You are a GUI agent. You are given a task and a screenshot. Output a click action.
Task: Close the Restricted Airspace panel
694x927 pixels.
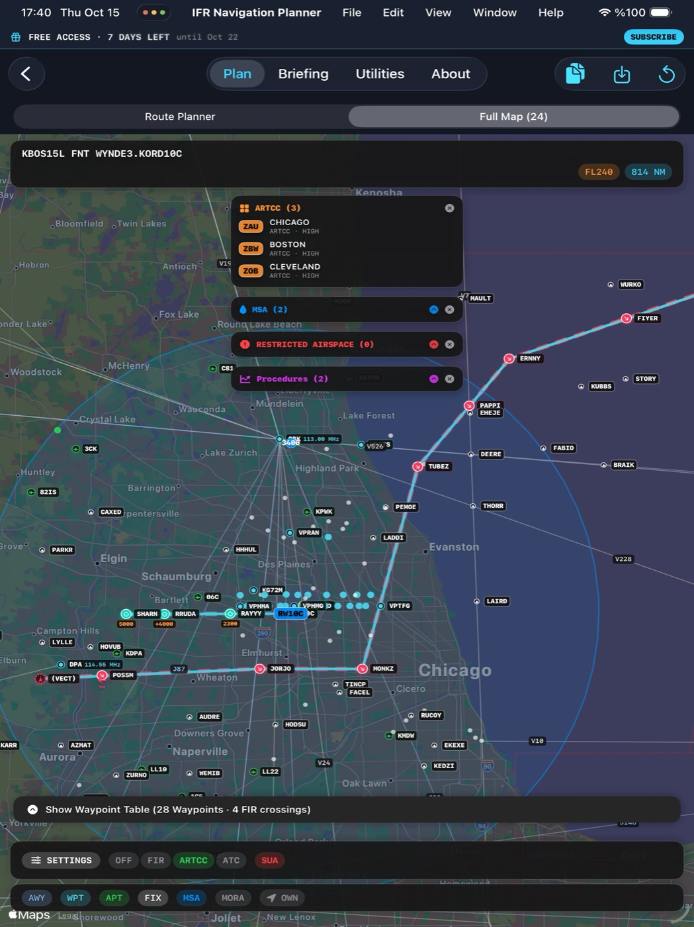pyautogui.click(x=449, y=344)
